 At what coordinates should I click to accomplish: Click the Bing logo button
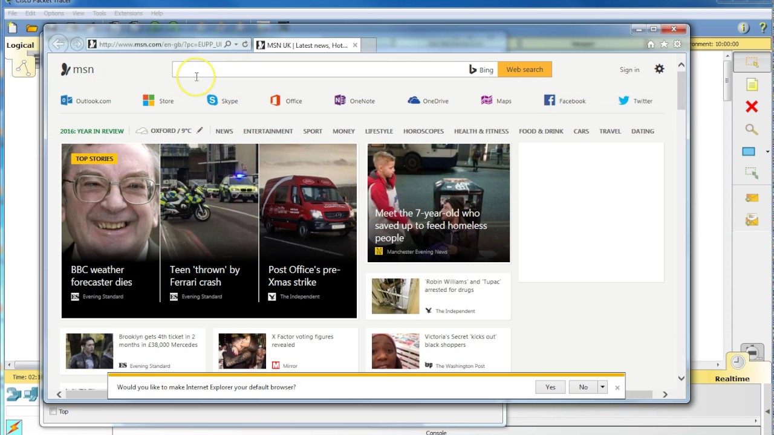[481, 69]
